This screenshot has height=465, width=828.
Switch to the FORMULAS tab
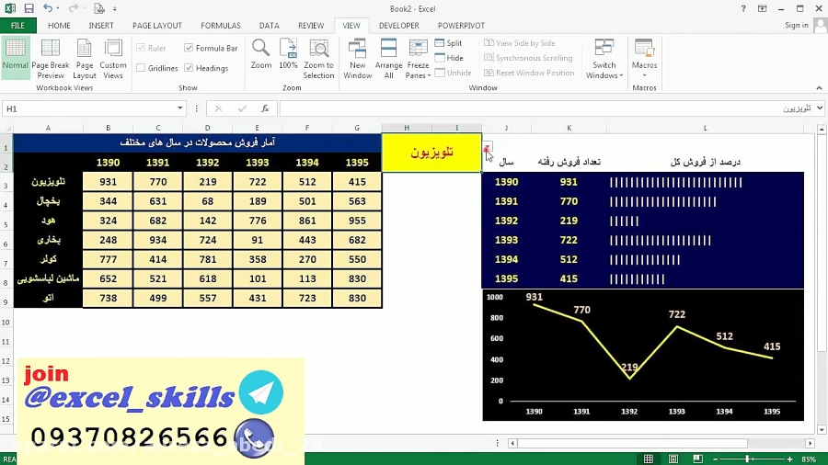click(220, 26)
